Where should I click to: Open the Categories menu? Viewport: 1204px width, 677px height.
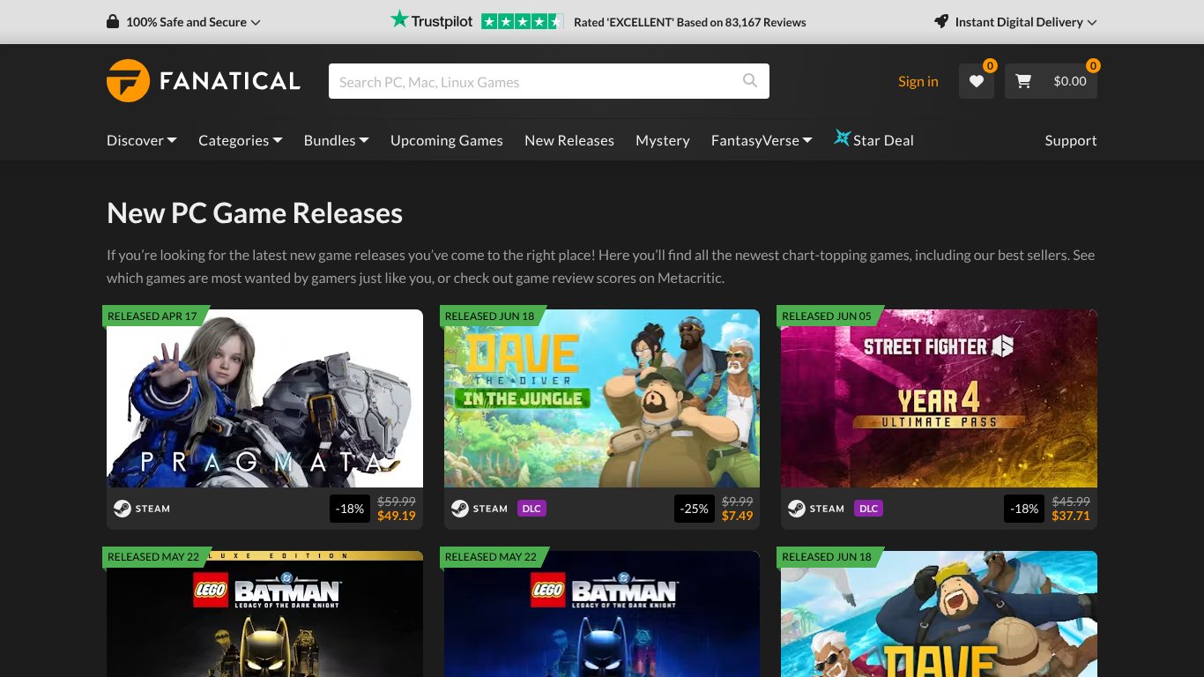point(241,140)
